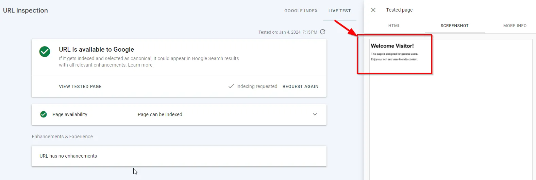Click the URL has no enhancements card
Screen dimensions: 536x180
click(x=179, y=156)
